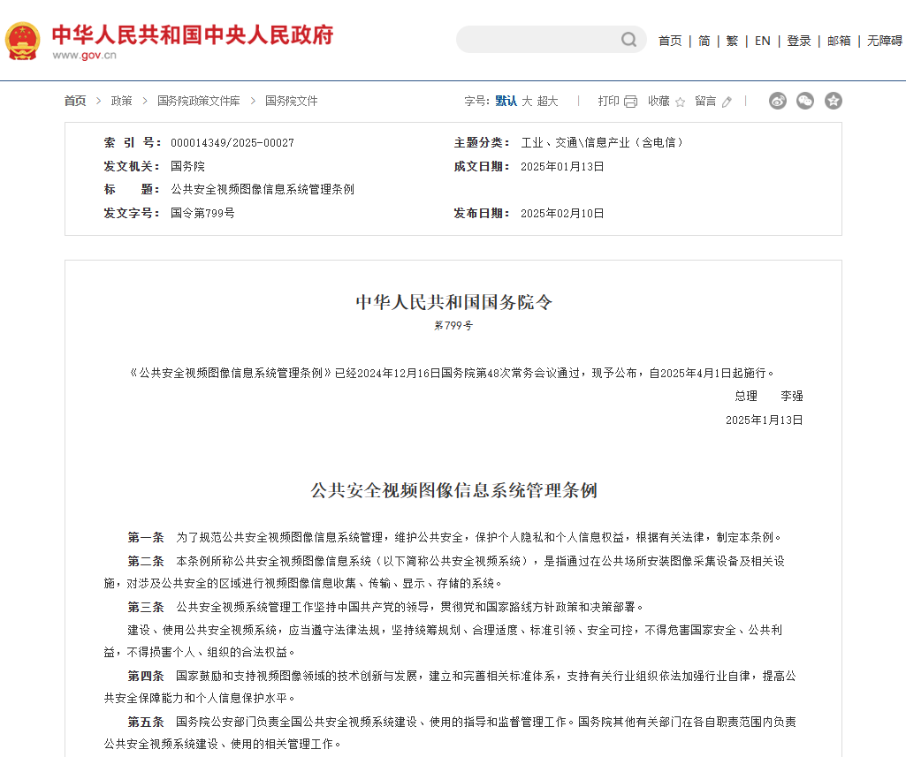Share to Weibo via round icon
Viewport: 906px width, 757px height.
pos(777,101)
